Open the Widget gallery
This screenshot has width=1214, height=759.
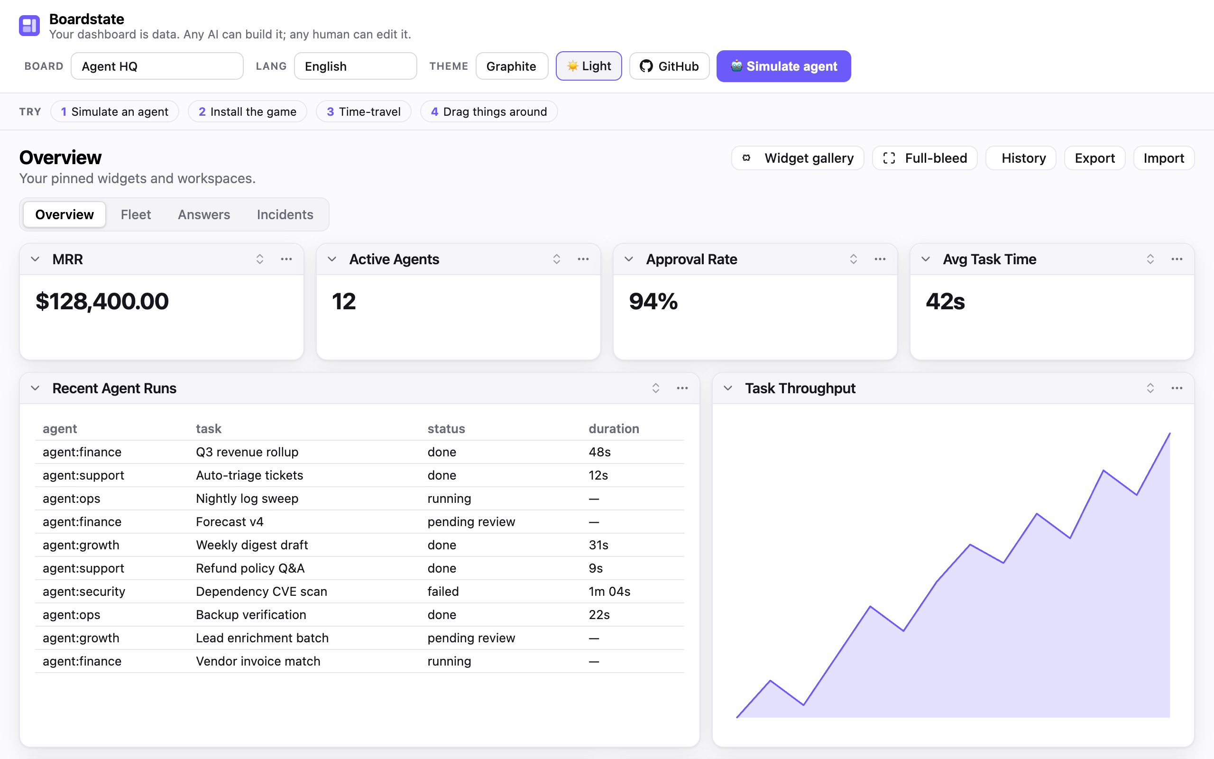(798, 158)
